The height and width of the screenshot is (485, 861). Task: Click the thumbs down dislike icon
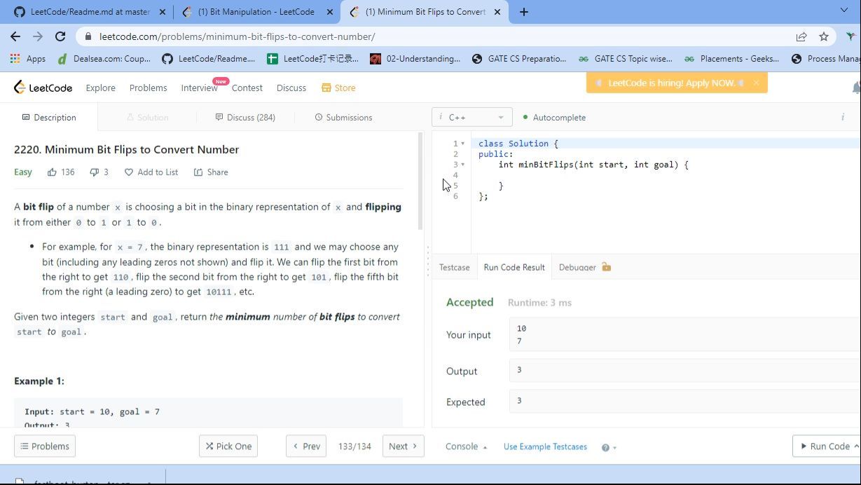[x=95, y=172]
